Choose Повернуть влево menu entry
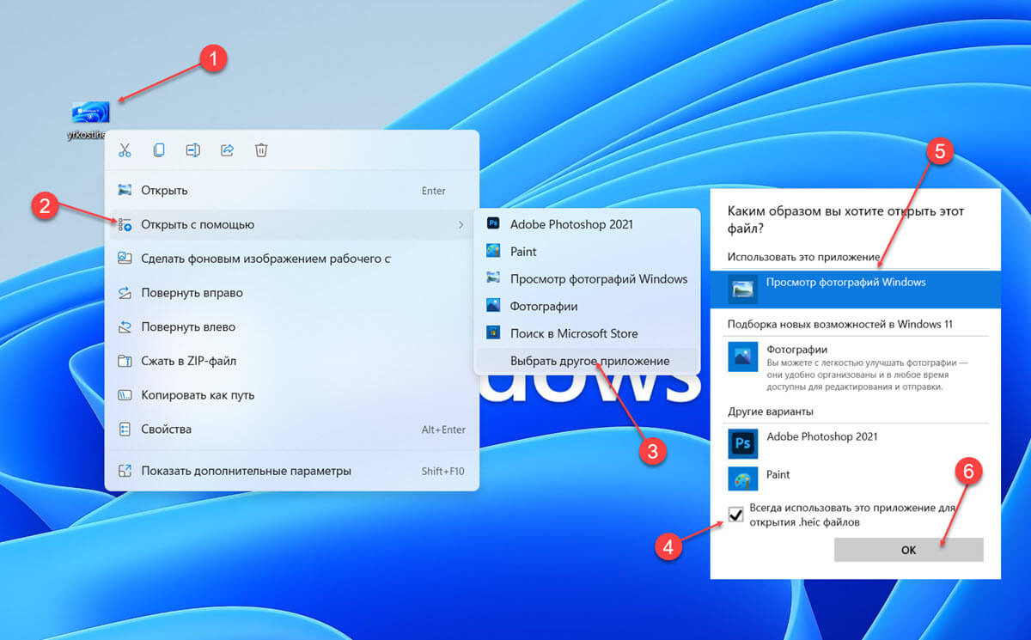Viewport: 1031px width, 640px height. (x=292, y=326)
